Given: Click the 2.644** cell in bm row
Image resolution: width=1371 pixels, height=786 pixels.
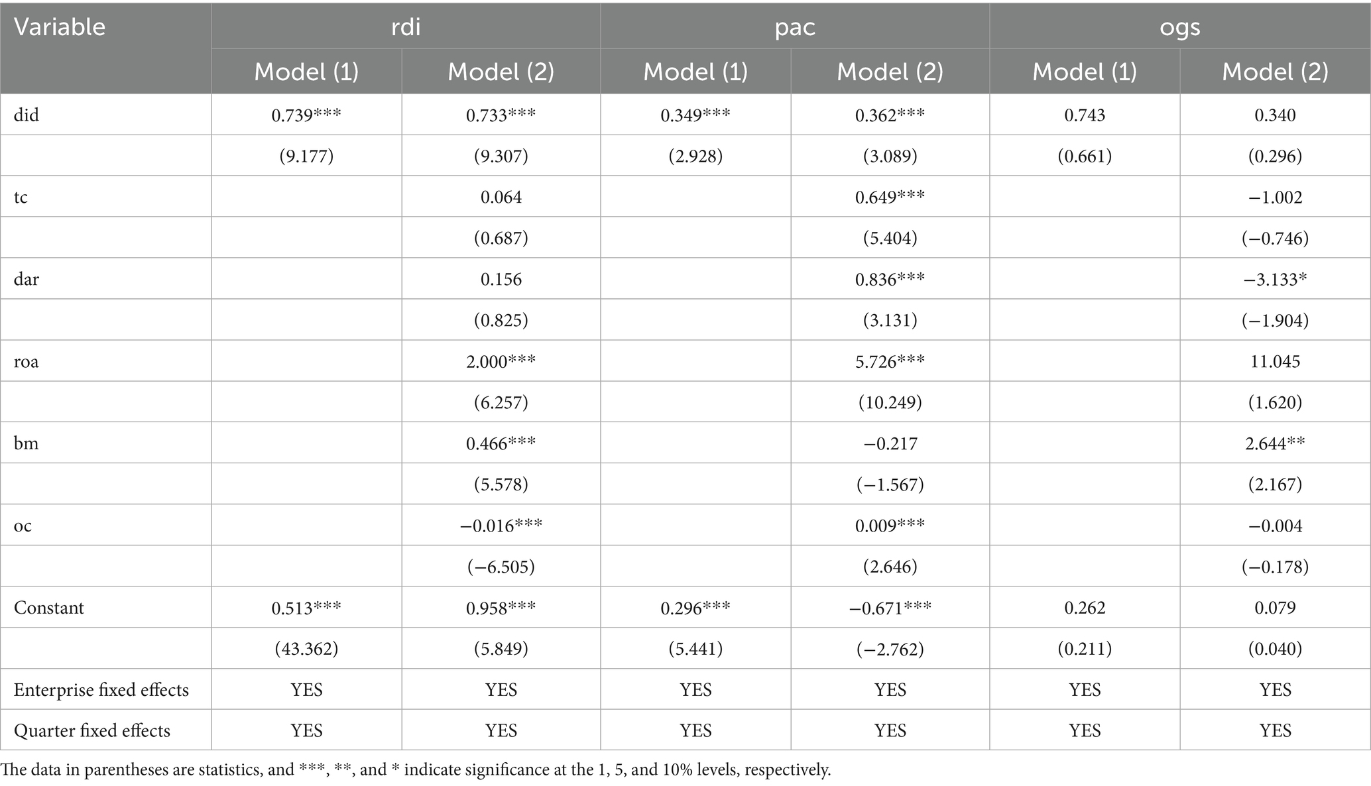Looking at the screenshot, I should [x=1275, y=443].
